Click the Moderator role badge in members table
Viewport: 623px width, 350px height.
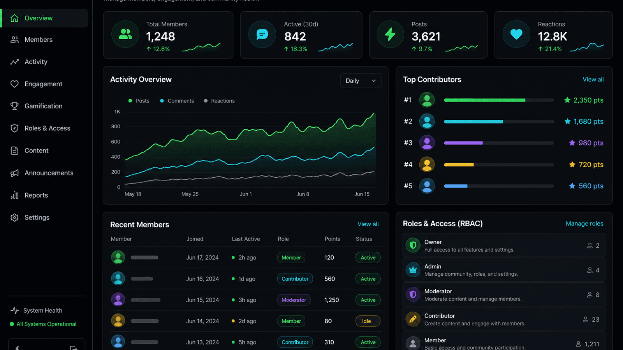point(294,300)
